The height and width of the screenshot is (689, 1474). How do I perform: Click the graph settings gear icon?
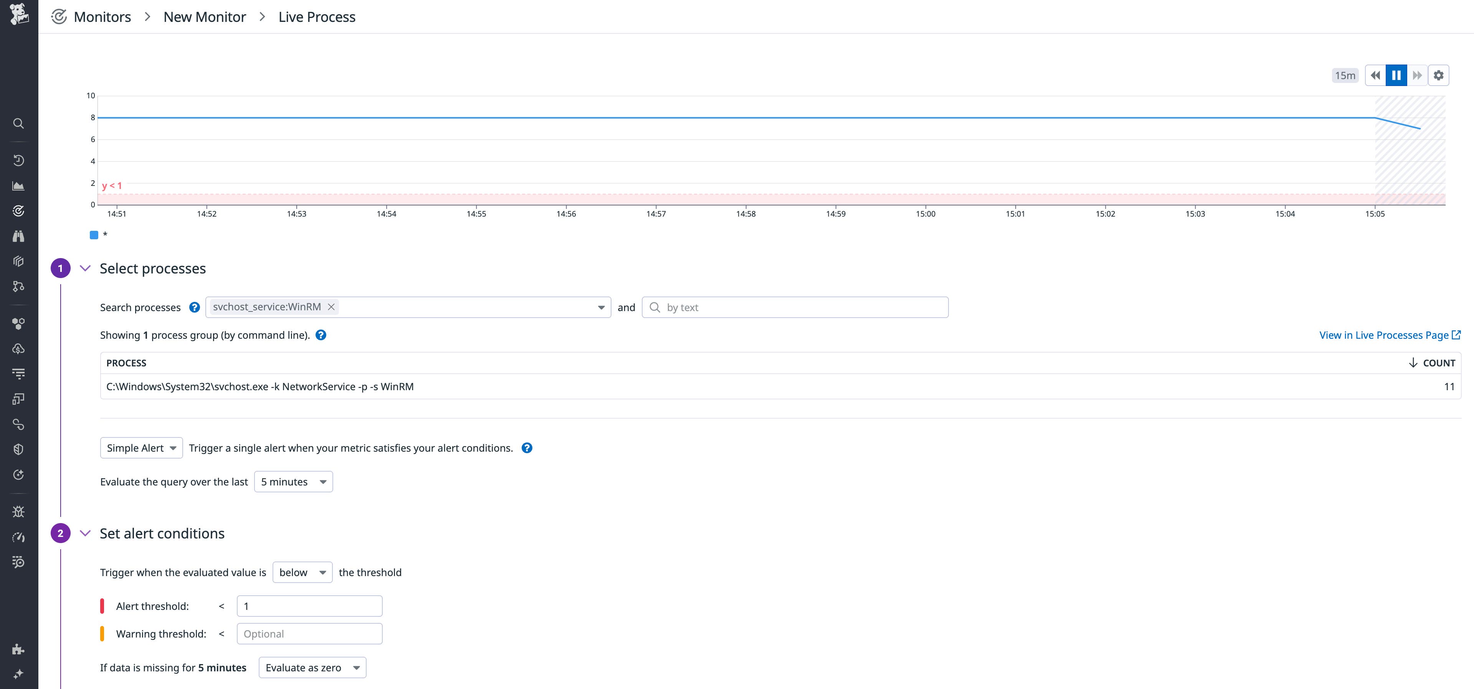point(1439,75)
